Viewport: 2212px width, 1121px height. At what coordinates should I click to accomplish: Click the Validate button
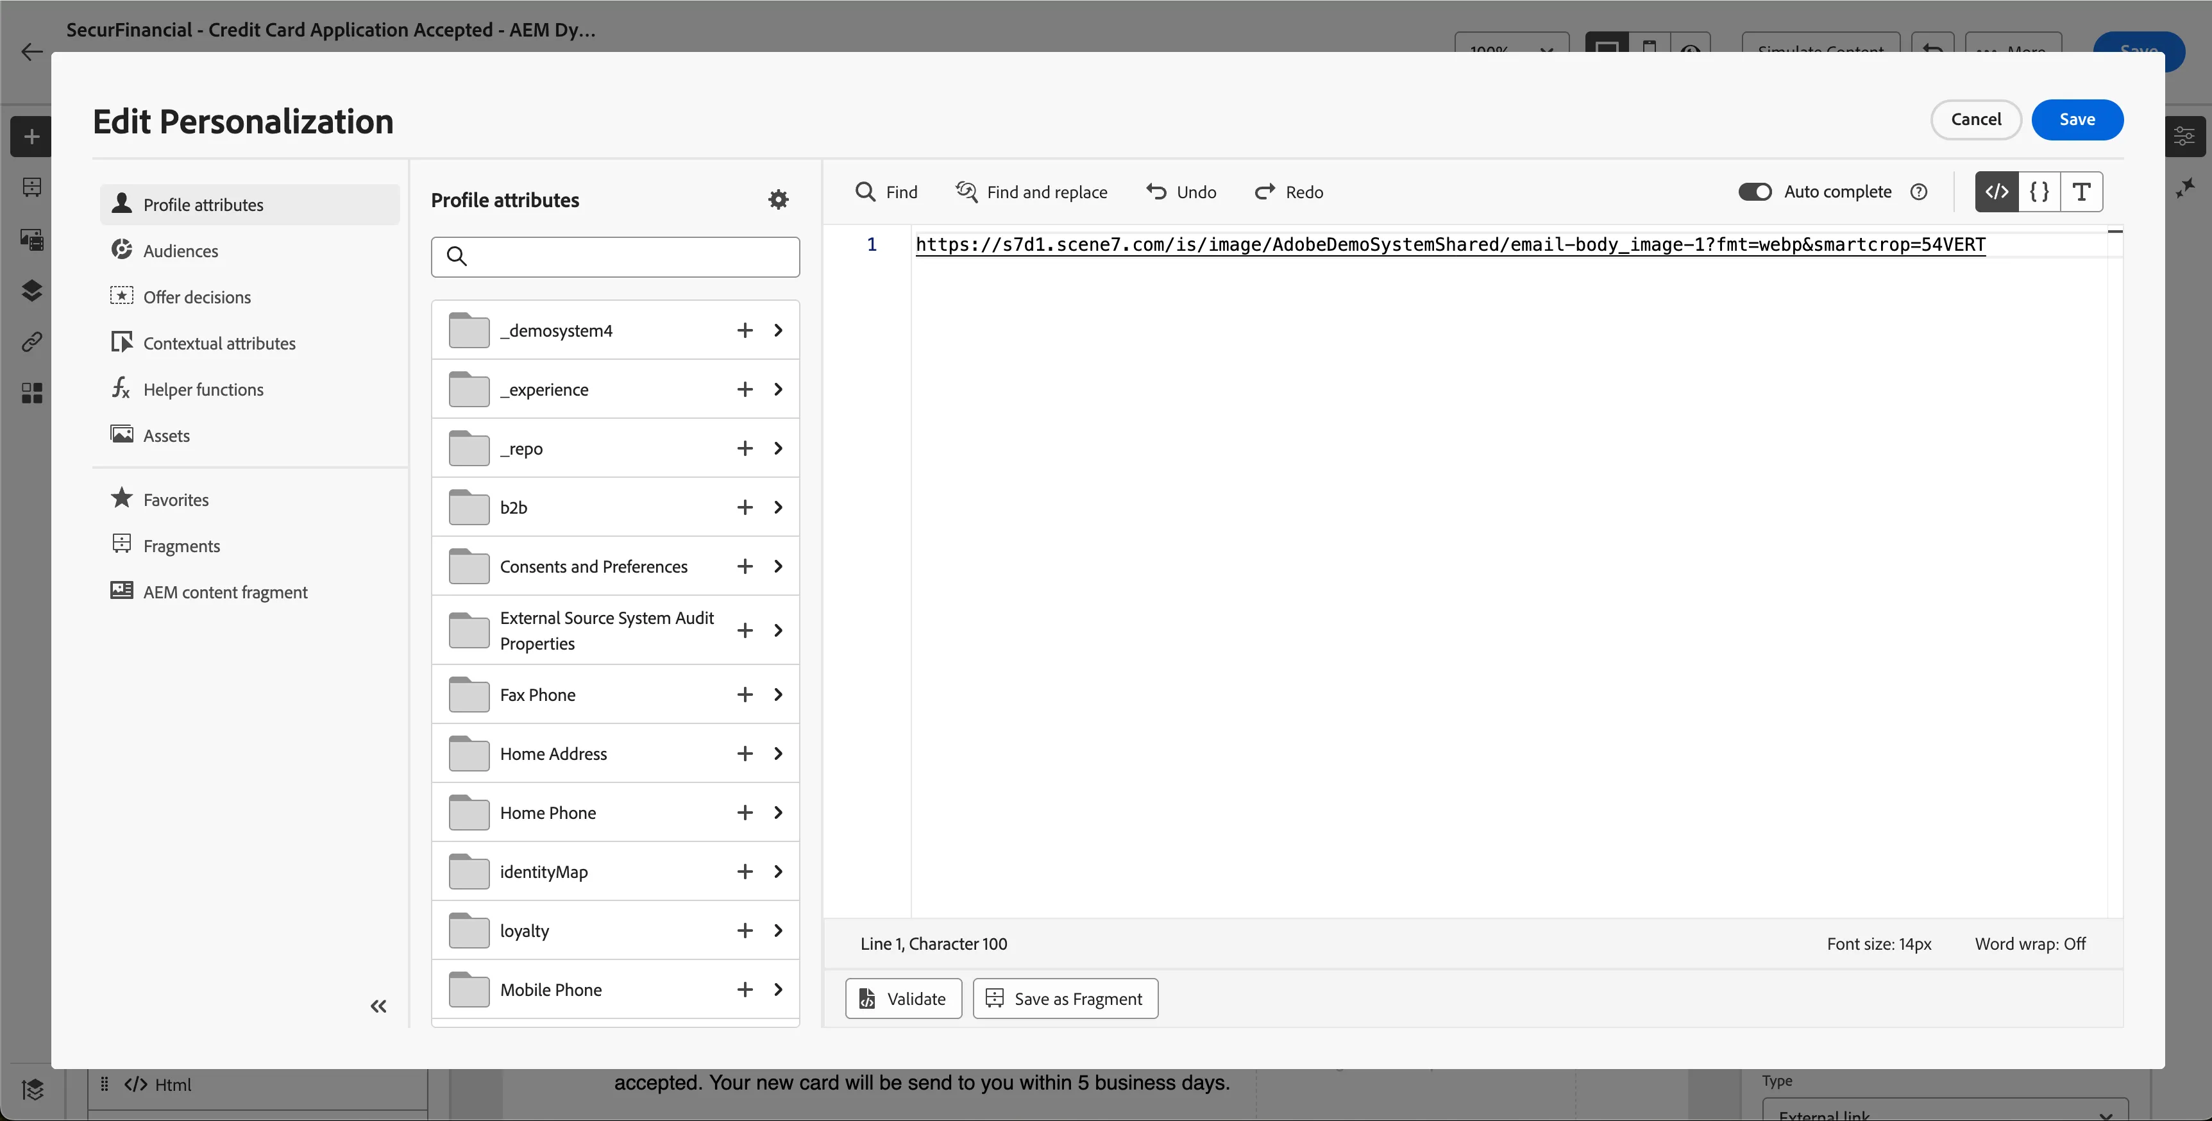904,999
